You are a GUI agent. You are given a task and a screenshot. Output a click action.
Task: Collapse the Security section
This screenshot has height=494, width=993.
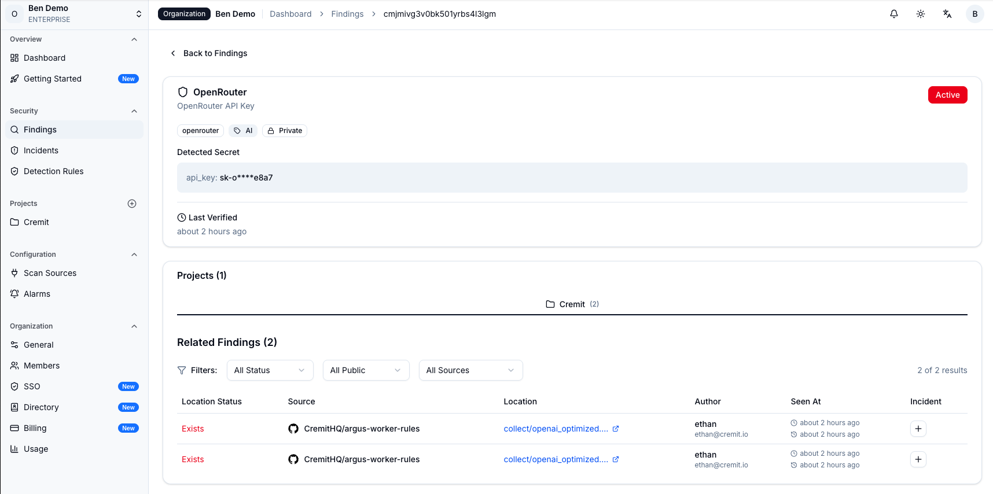[x=134, y=111]
